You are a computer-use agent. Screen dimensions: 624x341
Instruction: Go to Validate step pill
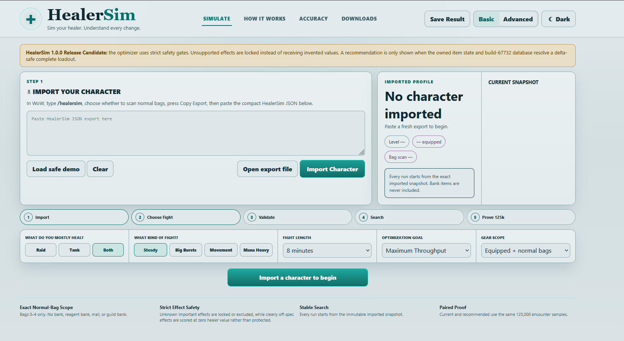point(298,217)
